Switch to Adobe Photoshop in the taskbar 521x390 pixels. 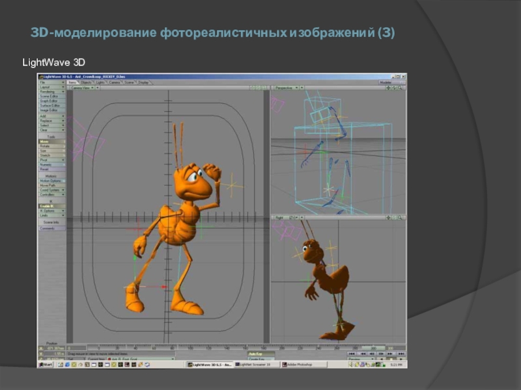(x=303, y=365)
